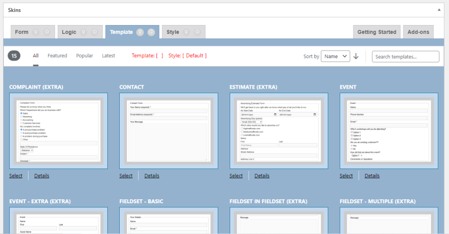Image resolution: width=449 pixels, height=234 pixels.
Task: Click the info icon on Style tab
Action: coord(197,32)
